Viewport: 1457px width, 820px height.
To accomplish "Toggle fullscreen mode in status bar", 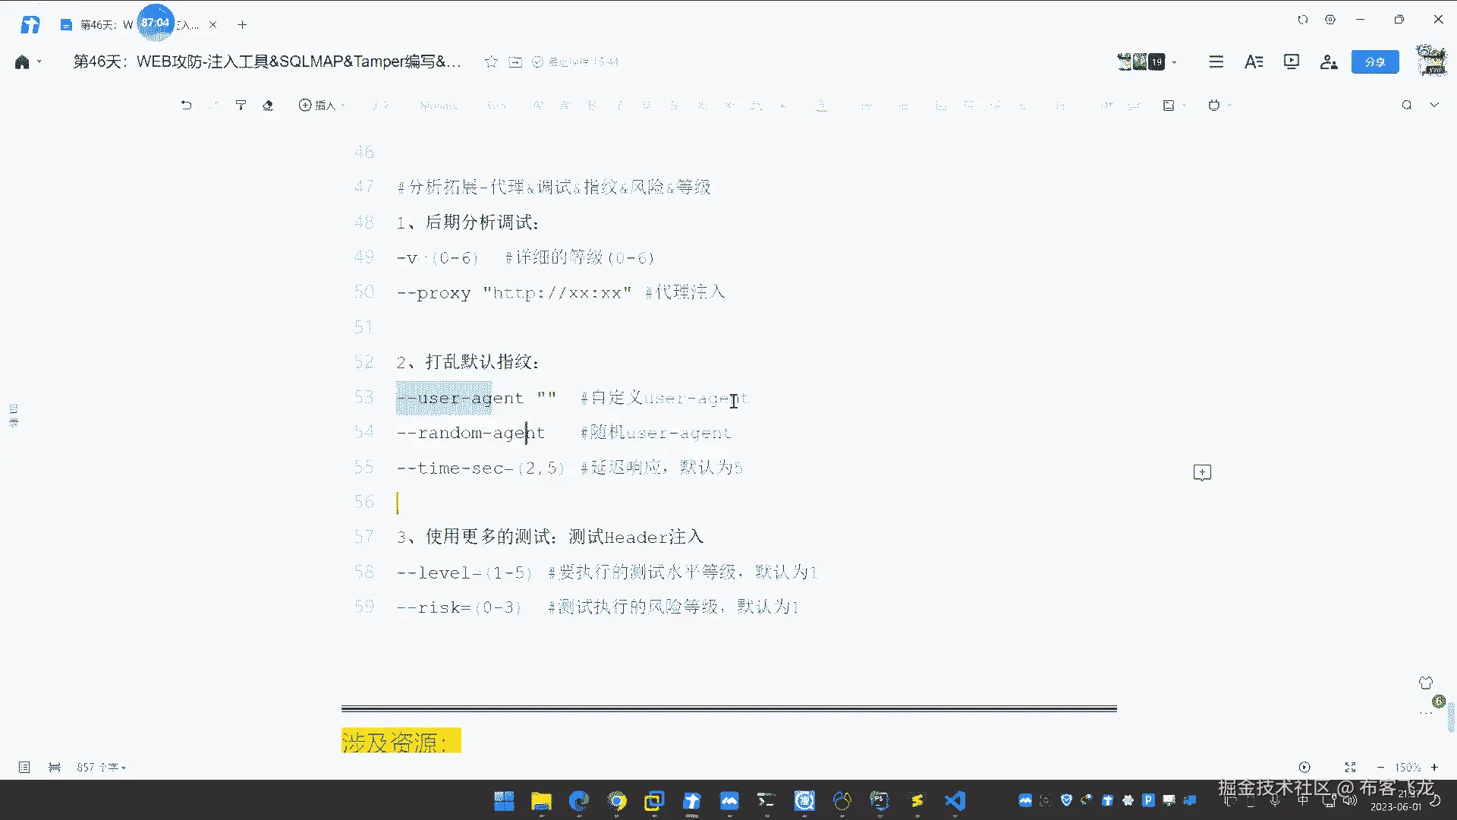I will click(x=1350, y=768).
